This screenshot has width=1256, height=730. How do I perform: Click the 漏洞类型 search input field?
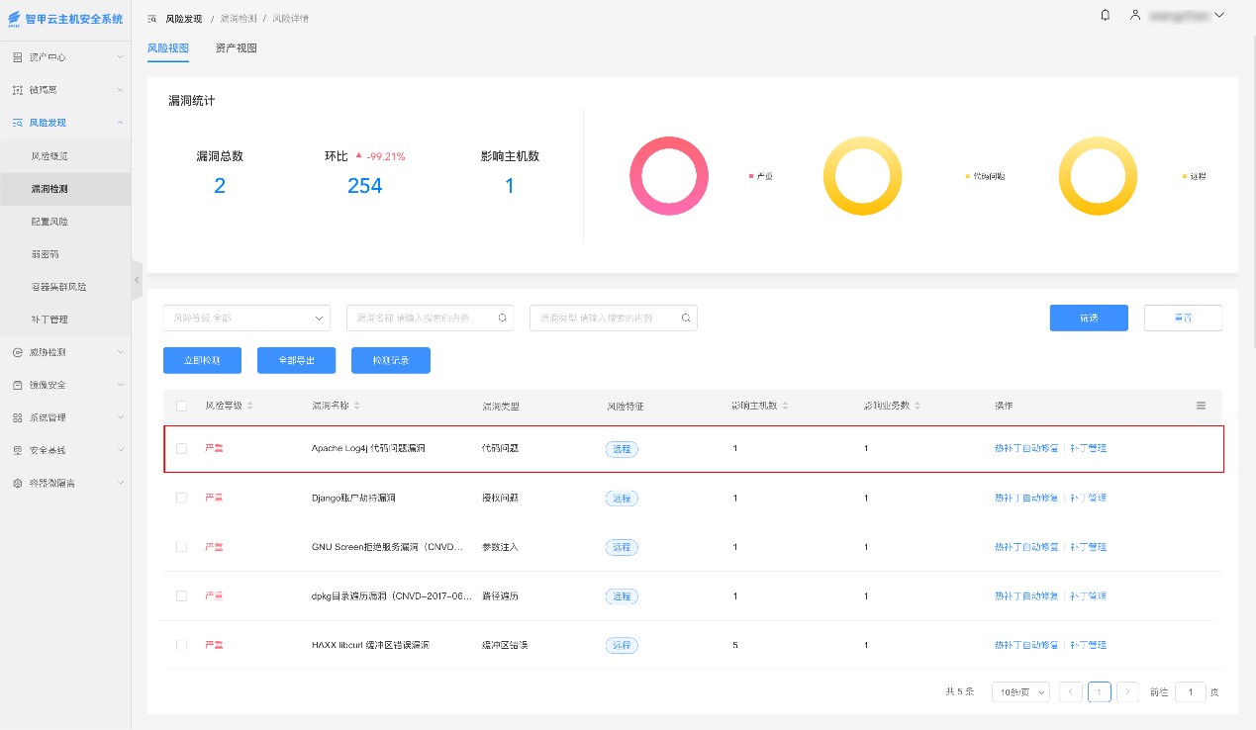[614, 318]
